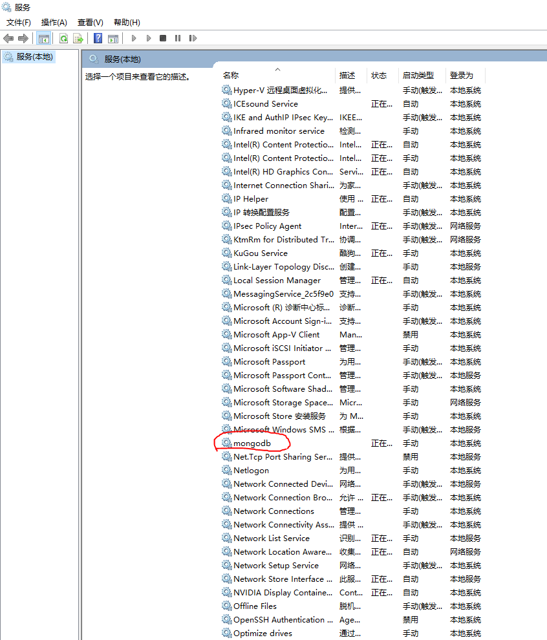Select IPsec Policy Agent service
Viewport: 547px width, 640px height.
351,226
